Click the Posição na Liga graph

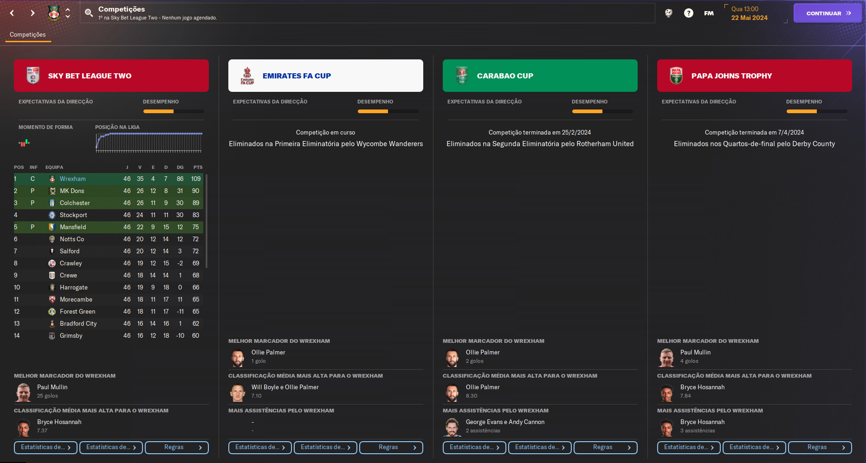tap(149, 143)
